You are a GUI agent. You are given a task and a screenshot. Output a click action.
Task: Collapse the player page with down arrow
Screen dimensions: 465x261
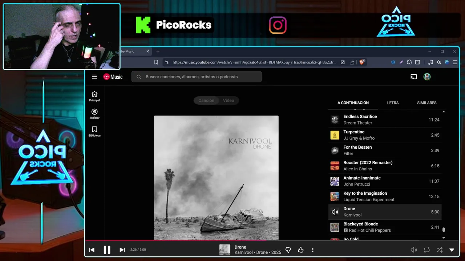point(452,250)
